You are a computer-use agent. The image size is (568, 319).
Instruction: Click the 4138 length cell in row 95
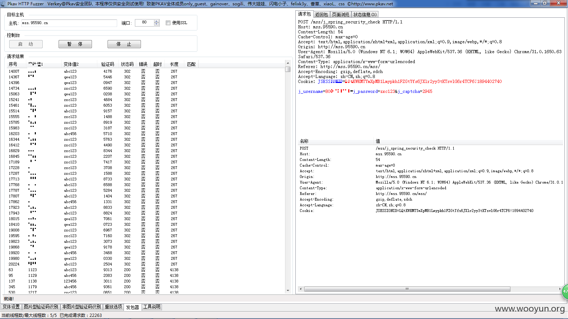pyautogui.click(x=174, y=275)
